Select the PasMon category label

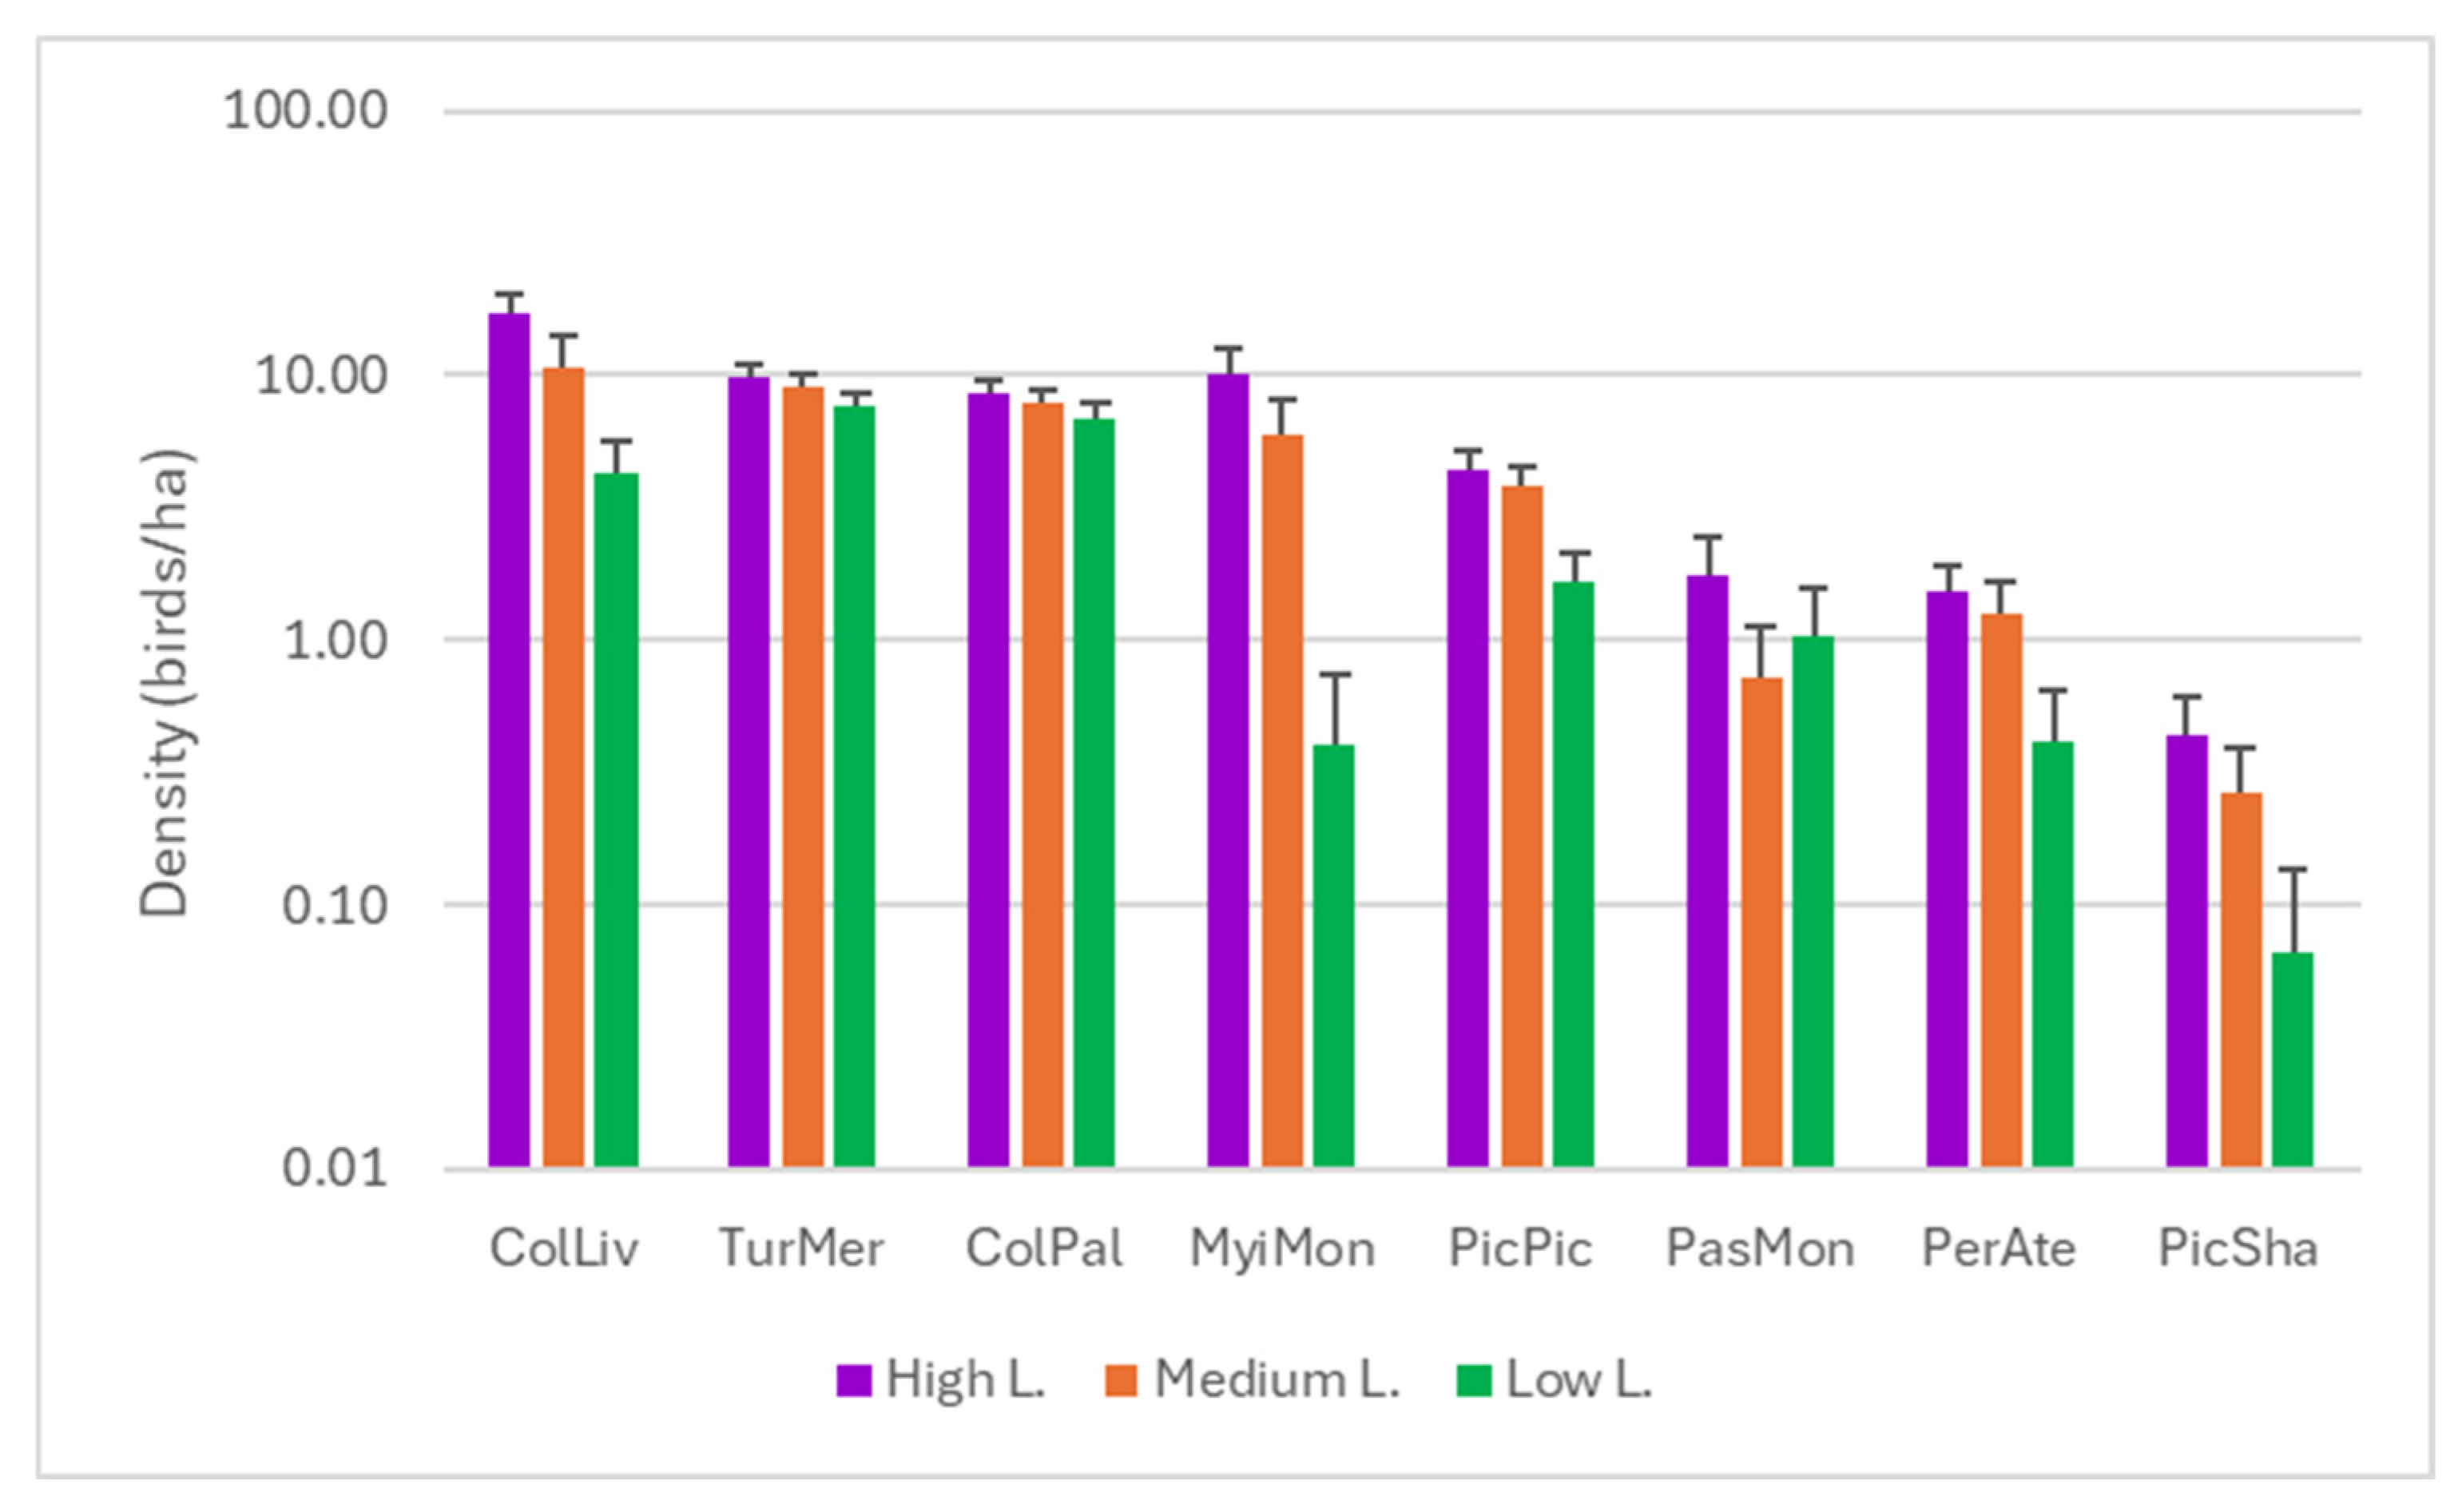1760,1249
